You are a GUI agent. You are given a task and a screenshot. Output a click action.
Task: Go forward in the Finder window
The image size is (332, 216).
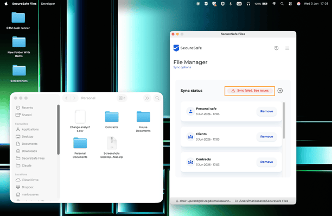(74, 98)
